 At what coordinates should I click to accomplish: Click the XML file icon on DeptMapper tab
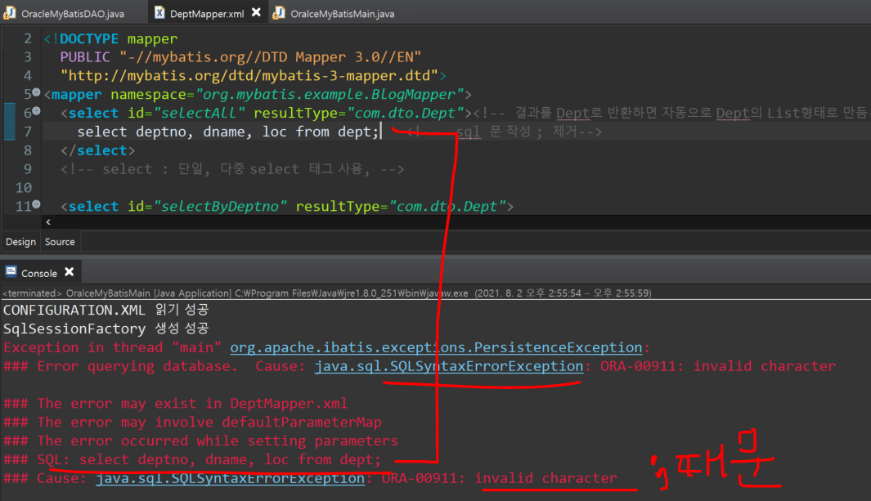(159, 12)
